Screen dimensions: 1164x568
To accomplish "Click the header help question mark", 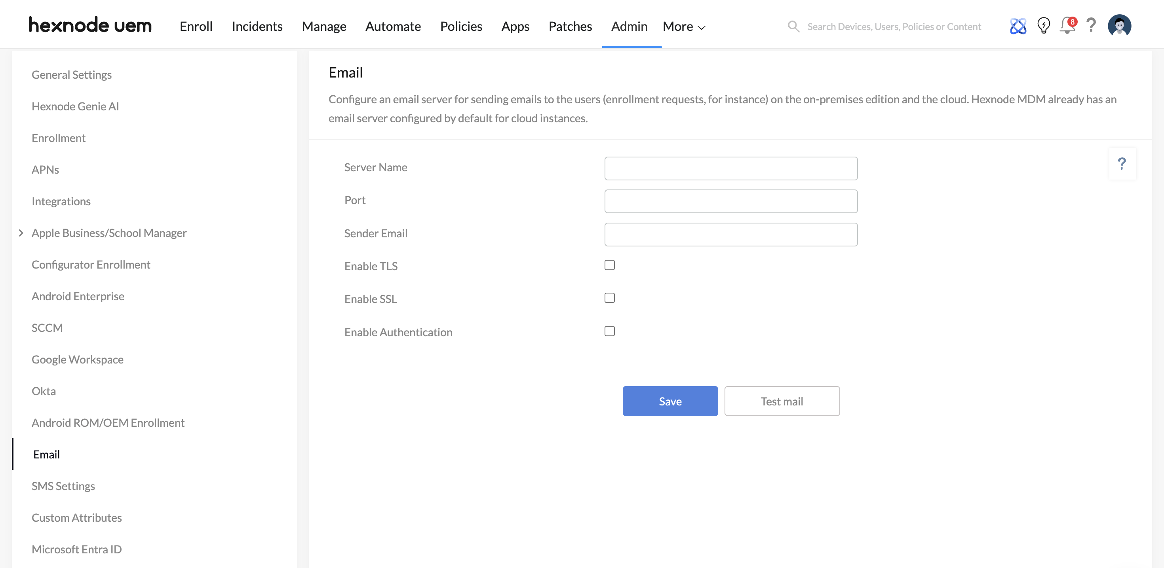I will (1091, 26).
